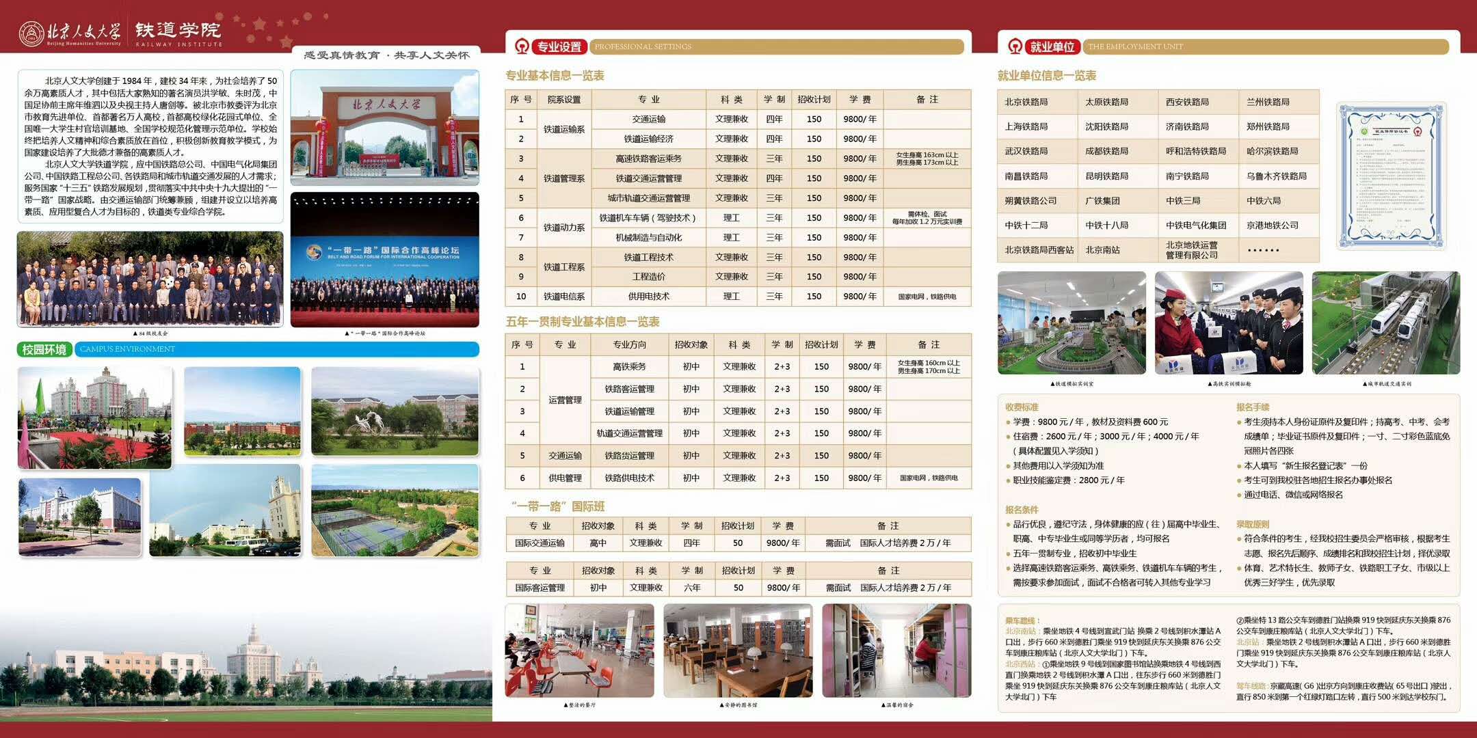The height and width of the screenshot is (738, 1477).
Task: Select 铁路供电技术 in five-year table
Action: 629,478
